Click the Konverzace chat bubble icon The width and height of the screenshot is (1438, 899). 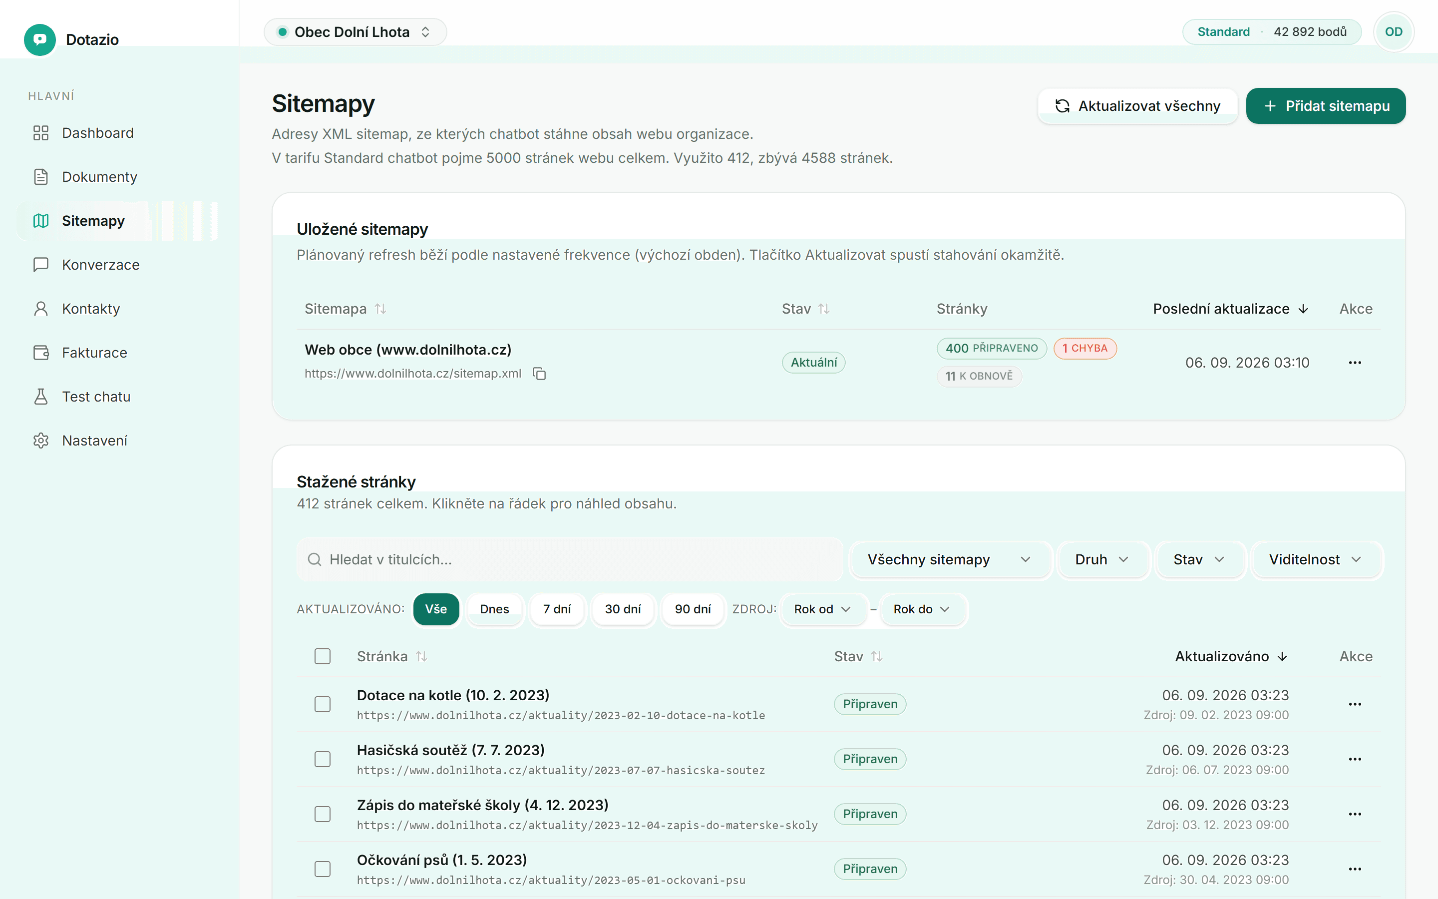click(41, 265)
